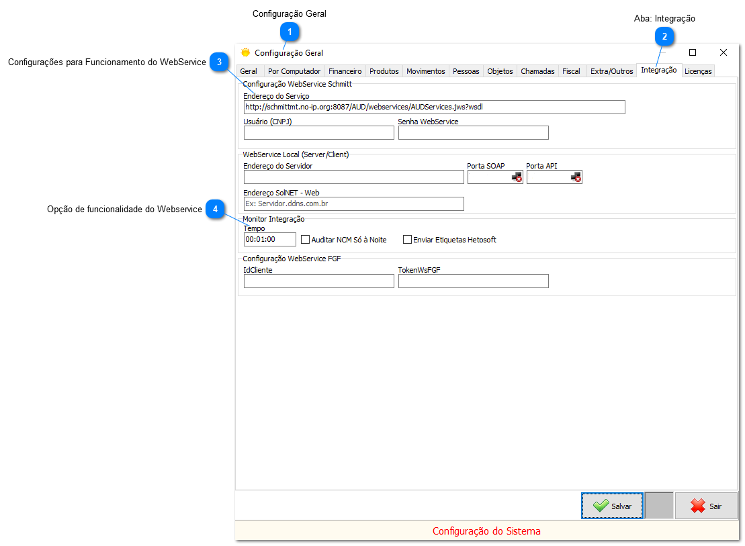Click the yellow Configuração Geral title bar icon
Screen dimensions: 745x546
[245, 52]
